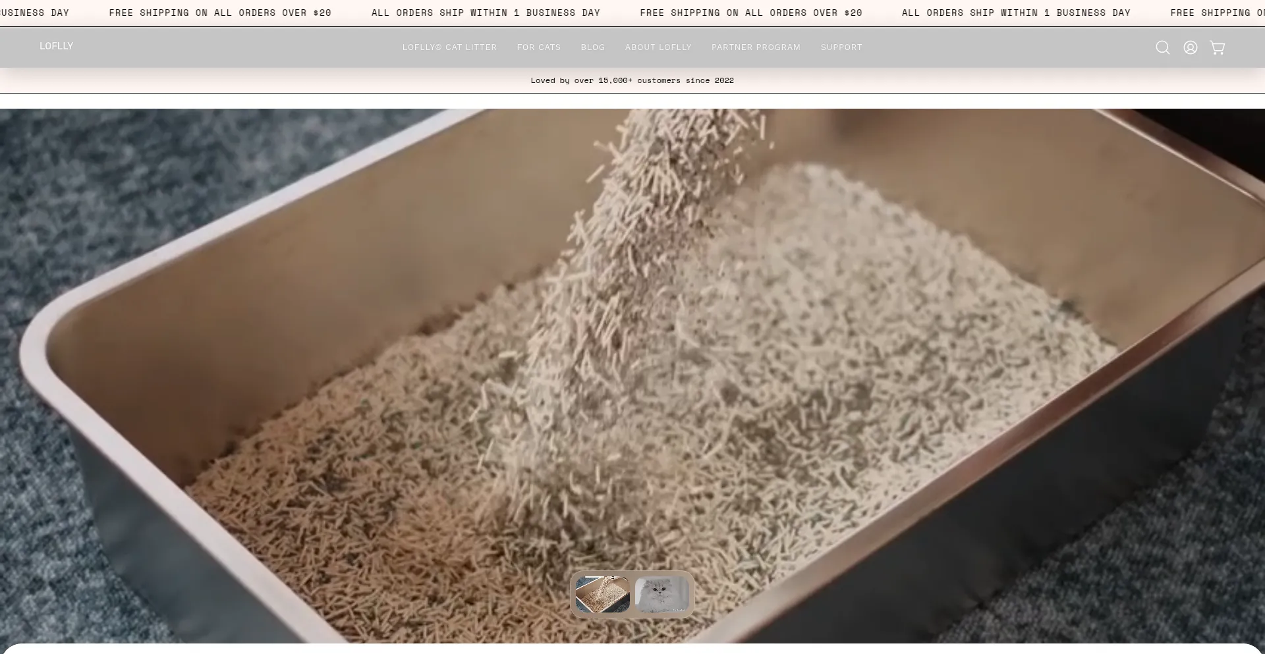Open the LOFLLY® Cat Litter menu

click(450, 47)
